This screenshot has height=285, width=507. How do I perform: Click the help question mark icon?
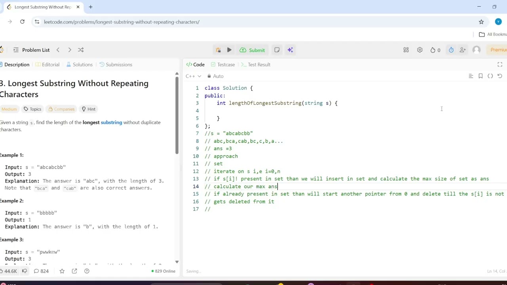pyautogui.click(x=87, y=271)
